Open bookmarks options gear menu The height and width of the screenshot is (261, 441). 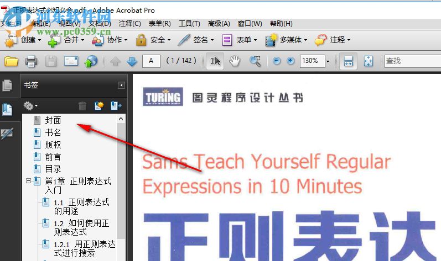click(x=30, y=106)
